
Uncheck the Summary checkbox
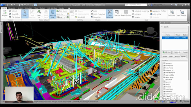pyautogui.click(x=164, y=63)
